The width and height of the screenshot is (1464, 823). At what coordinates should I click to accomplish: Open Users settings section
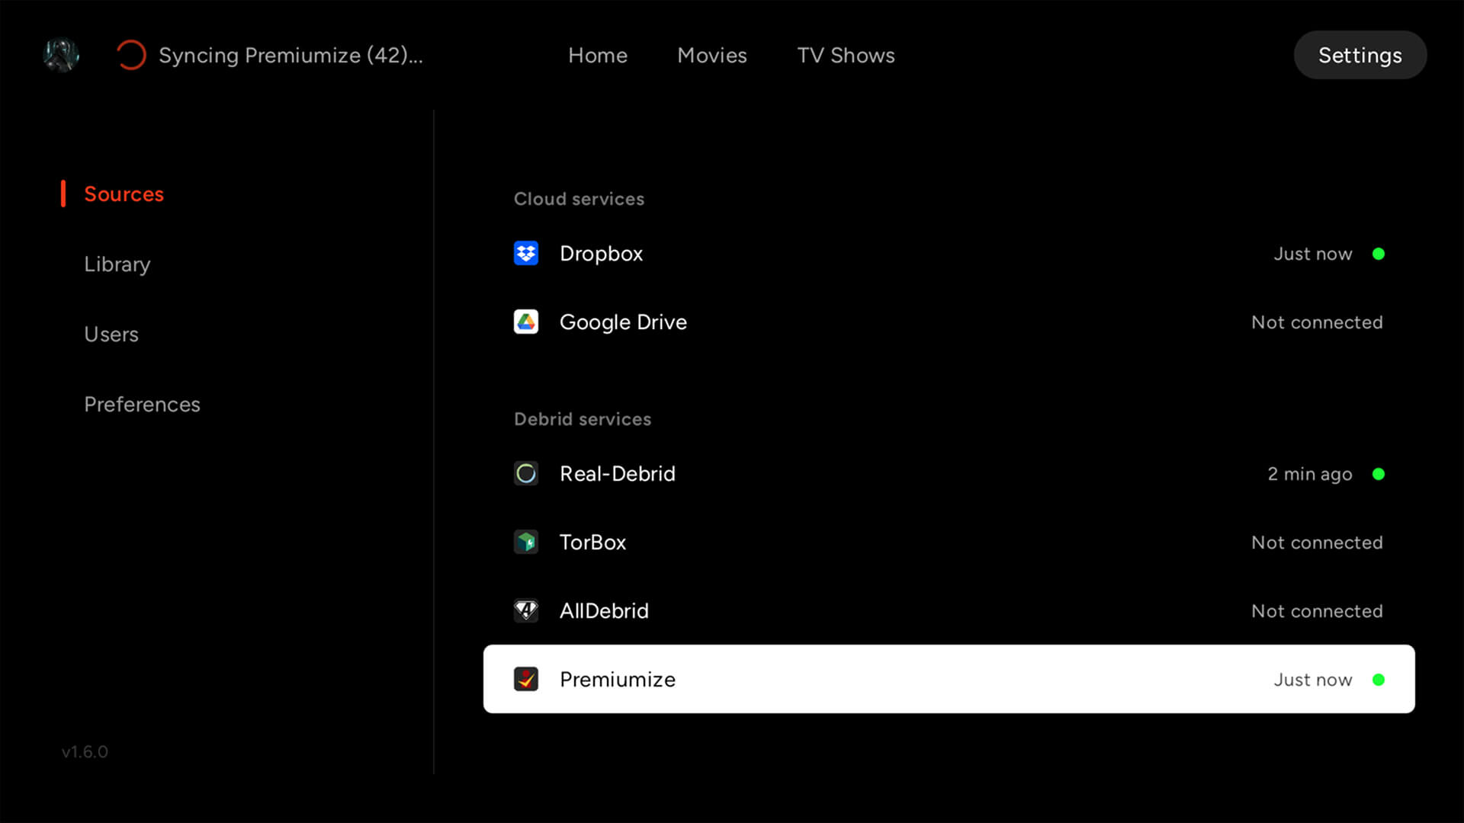point(111,334)
